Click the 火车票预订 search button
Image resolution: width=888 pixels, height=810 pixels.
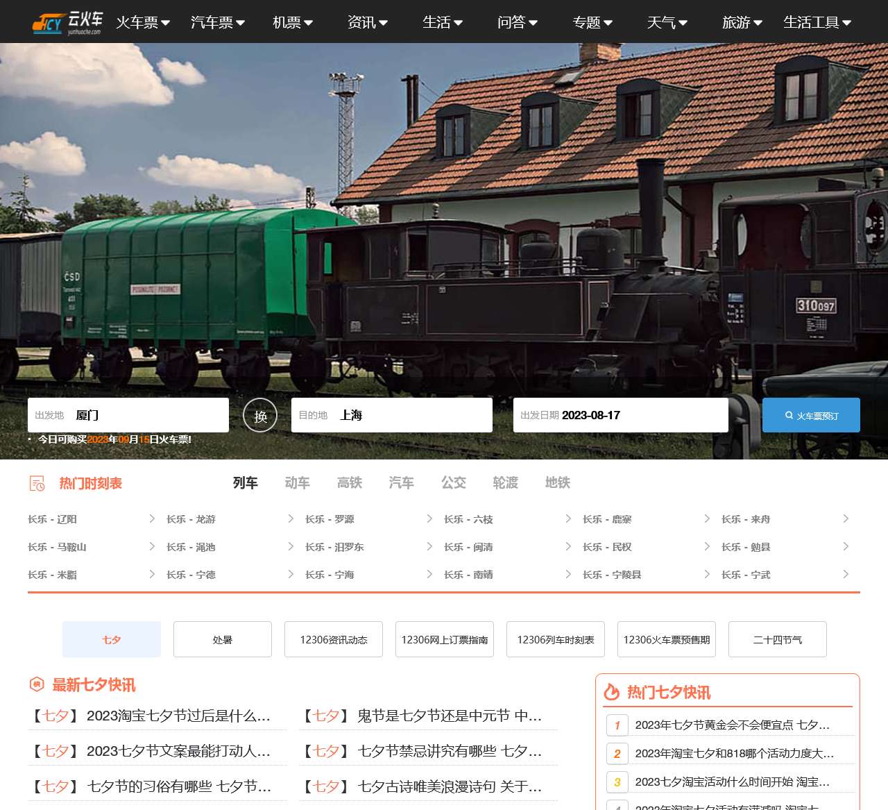coord(811,415)
